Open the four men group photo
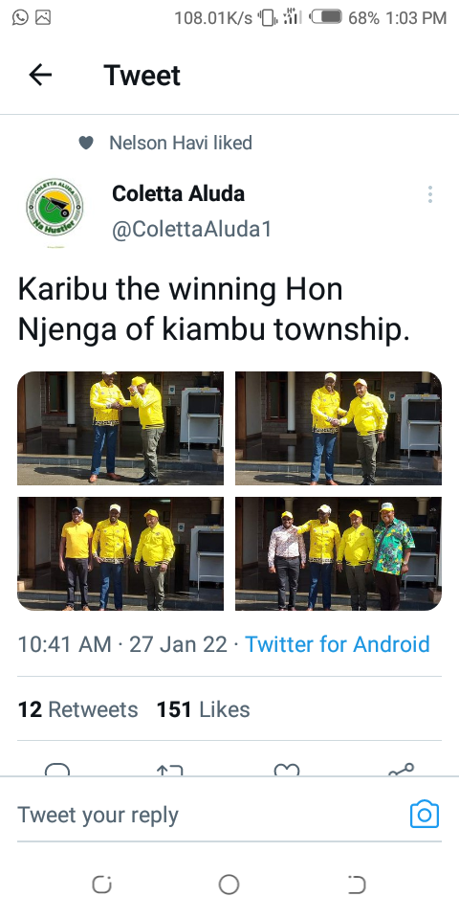 pyautogui.click(x=339, y=554)
